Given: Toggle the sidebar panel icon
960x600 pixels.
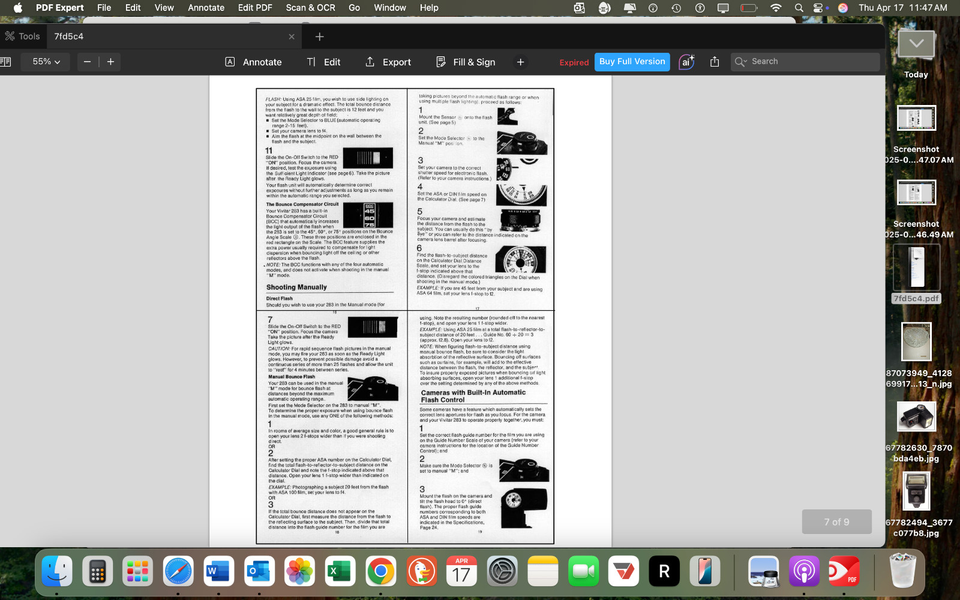Looking at the screenshot, I should [6, 62].
